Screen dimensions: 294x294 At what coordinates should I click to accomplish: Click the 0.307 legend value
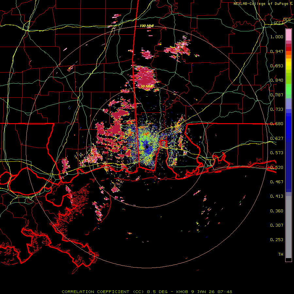click(x=277, y=225)
